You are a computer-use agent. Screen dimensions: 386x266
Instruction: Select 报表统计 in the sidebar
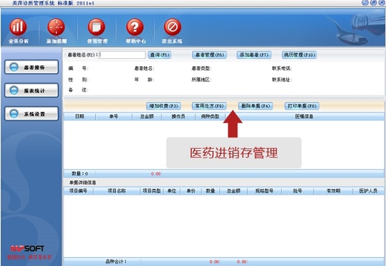(x=32, y=91)
